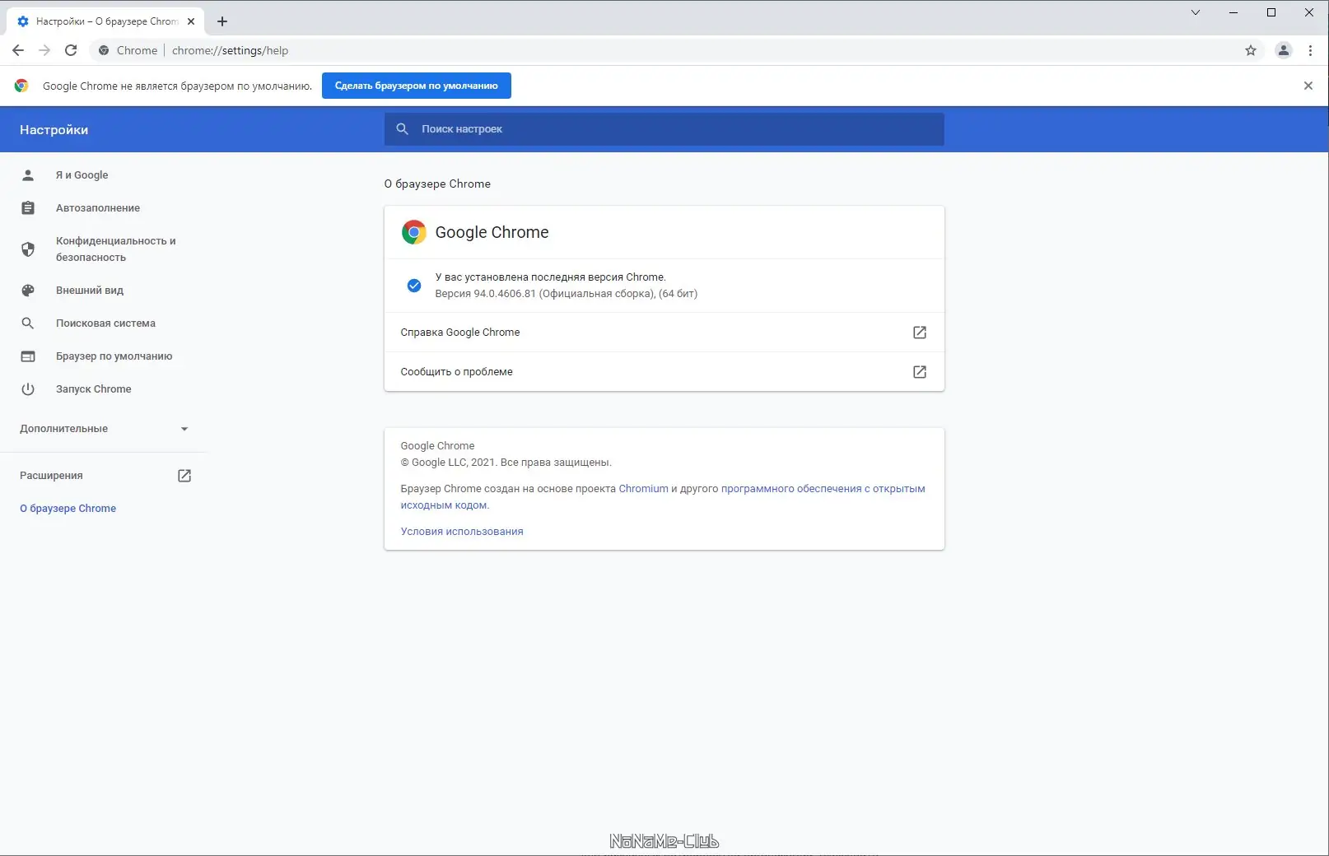Open Браузер по умолчанию settings section
1329x856 pixels.
(114, 356)
